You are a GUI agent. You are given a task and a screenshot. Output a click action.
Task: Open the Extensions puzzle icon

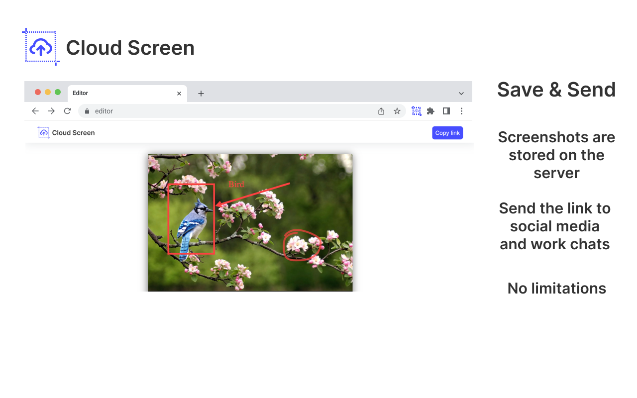tap(431, 111)
